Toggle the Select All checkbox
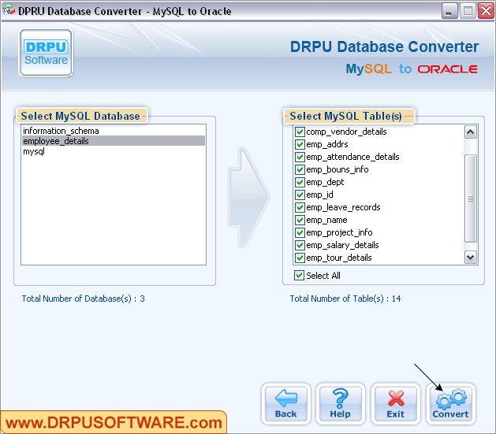Image resolution: width=496 pixels, height=434 pixels. point(299,276)
